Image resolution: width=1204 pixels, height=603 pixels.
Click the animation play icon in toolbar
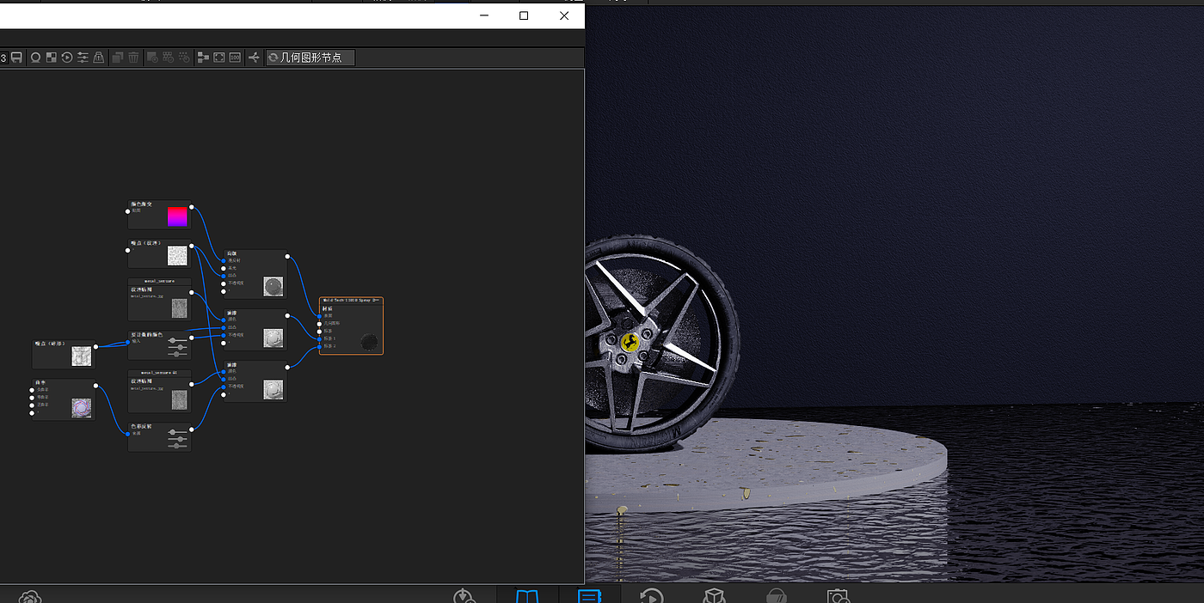(67, 58)
